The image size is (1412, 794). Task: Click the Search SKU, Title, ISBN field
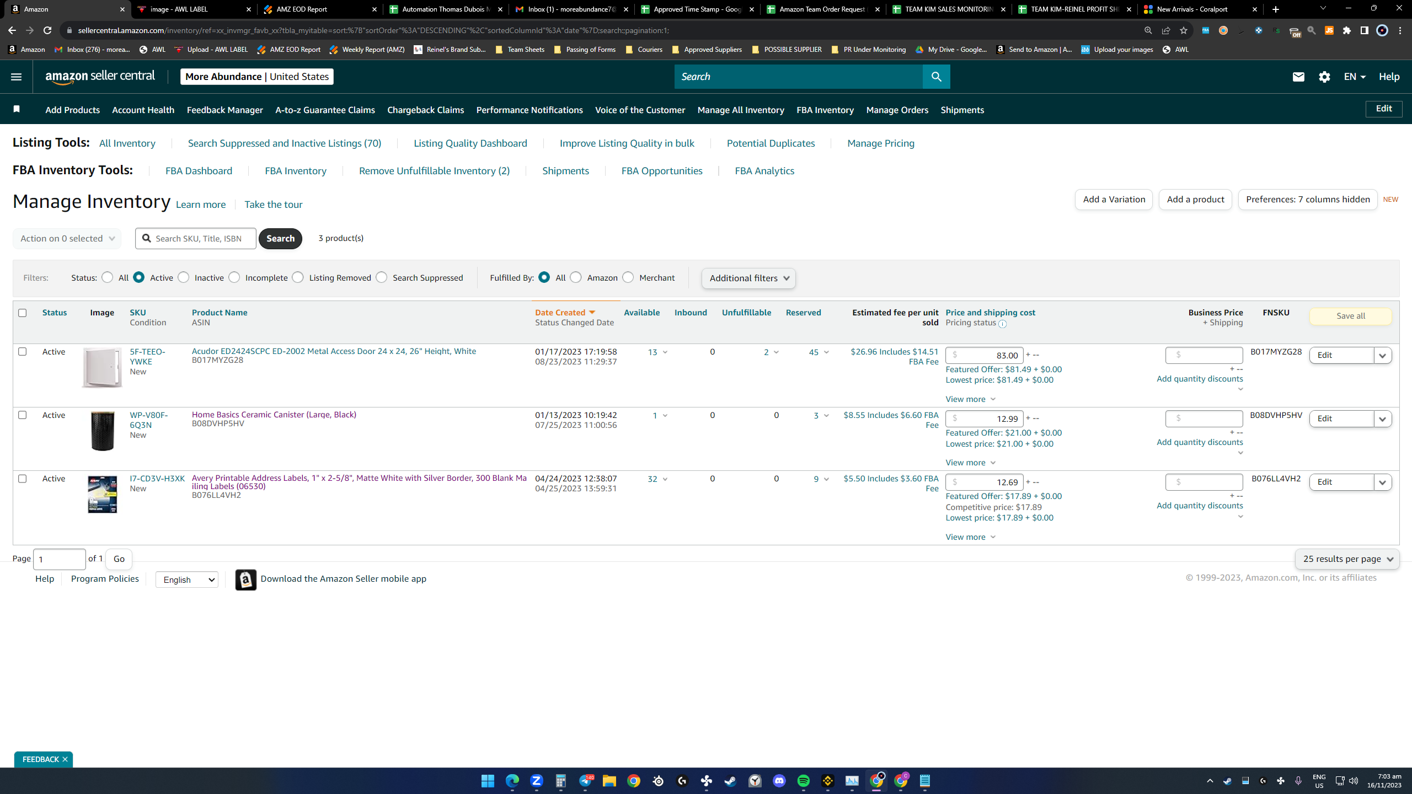(x=196, y=238)
